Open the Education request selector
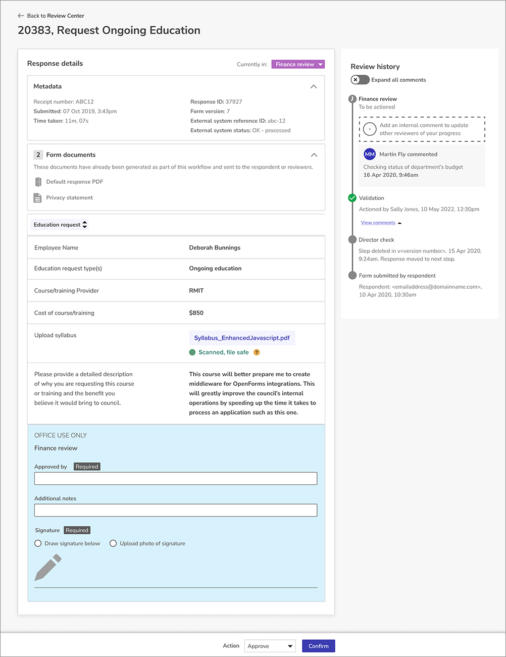Viewport: 506px width, 657px height. pyautogui.click(x=60, y=225)
